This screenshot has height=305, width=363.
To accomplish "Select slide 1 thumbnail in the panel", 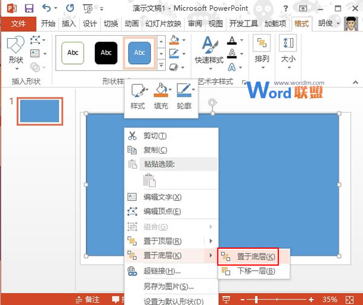I will tap(40, 111).
